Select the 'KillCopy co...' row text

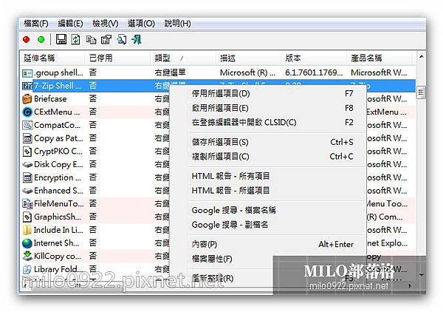(x=58, y=256)
